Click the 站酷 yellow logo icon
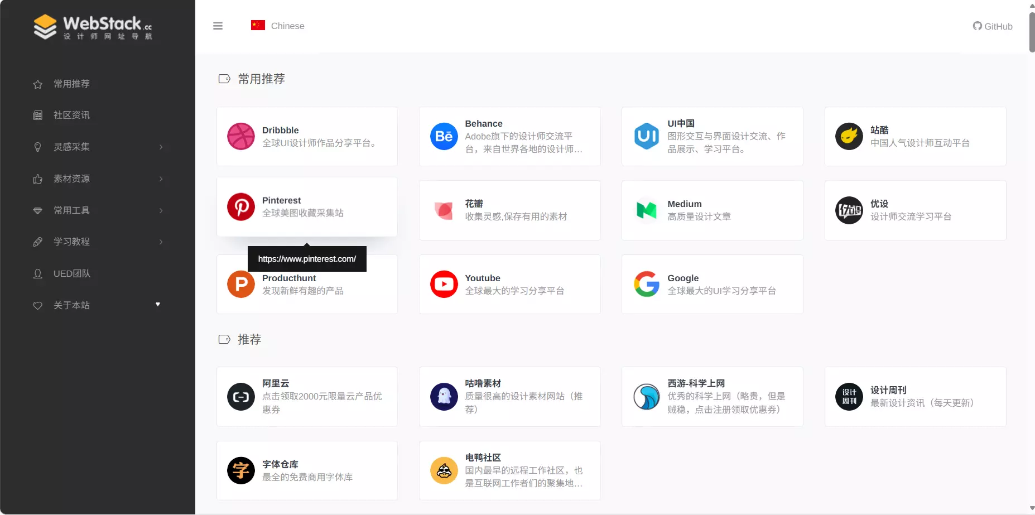The width and height of the screenshot is (1035, 515). click(x=849, y=136)
